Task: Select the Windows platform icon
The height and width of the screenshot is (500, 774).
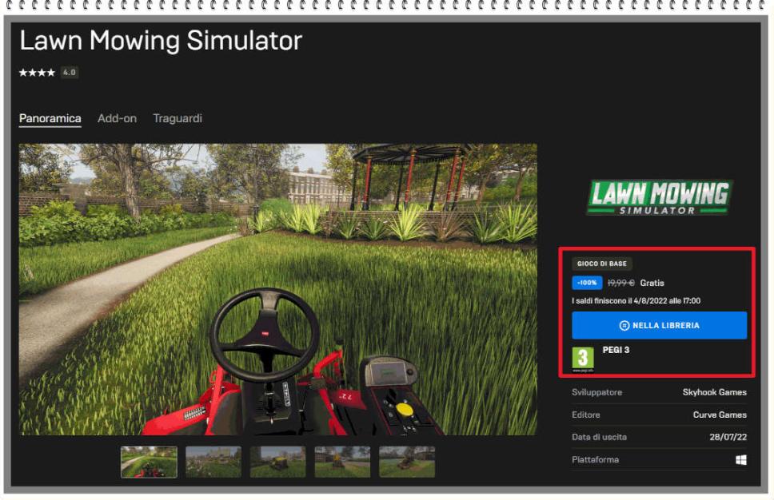Action: pyautogui.click(x=742, y=459)
